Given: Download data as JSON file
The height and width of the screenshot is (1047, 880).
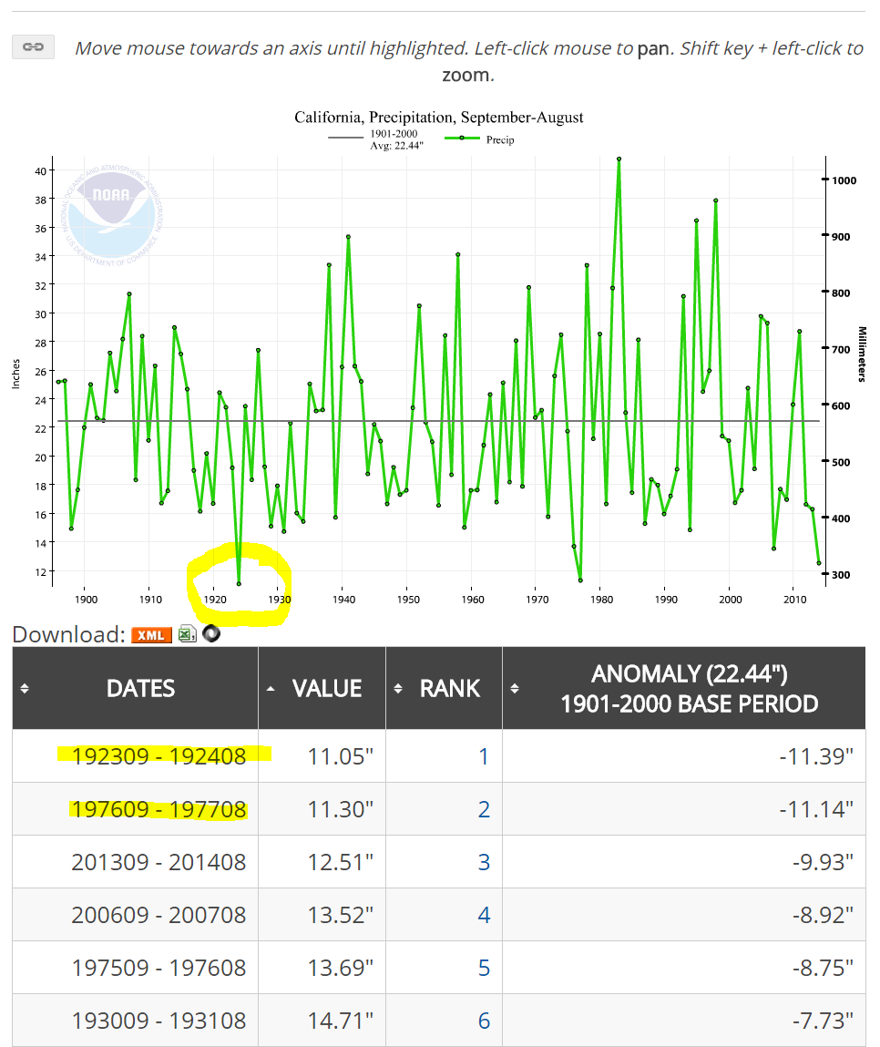Looking at the screenshot, I should (x=211, y=634).
